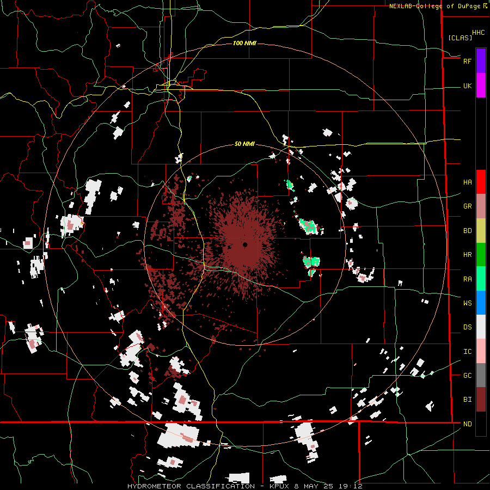Click the IC legend label
This screenshot has height=490, width=490.
point(467,352)
